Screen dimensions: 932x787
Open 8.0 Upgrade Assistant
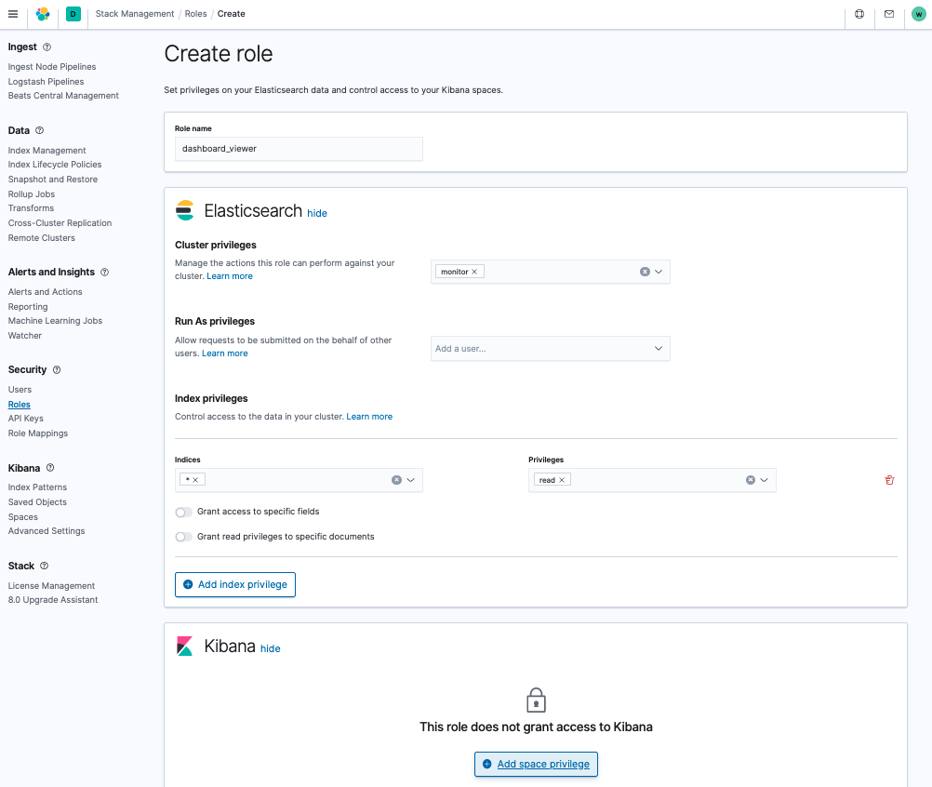53,600
